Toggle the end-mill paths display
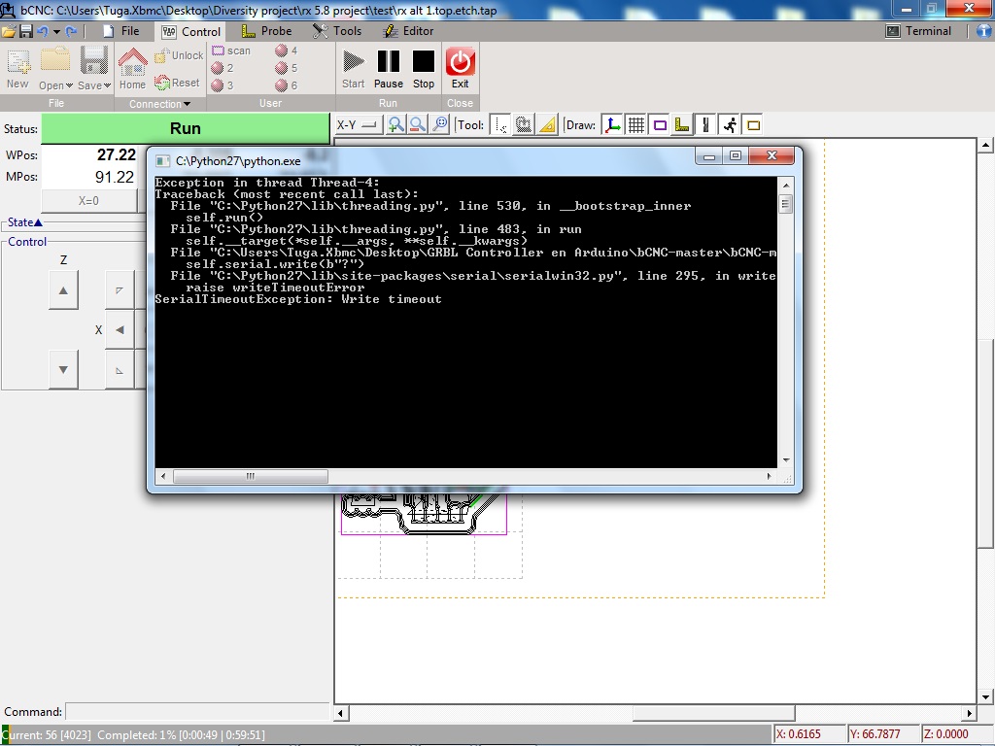 pyautogui.click(x=705, y=125)
